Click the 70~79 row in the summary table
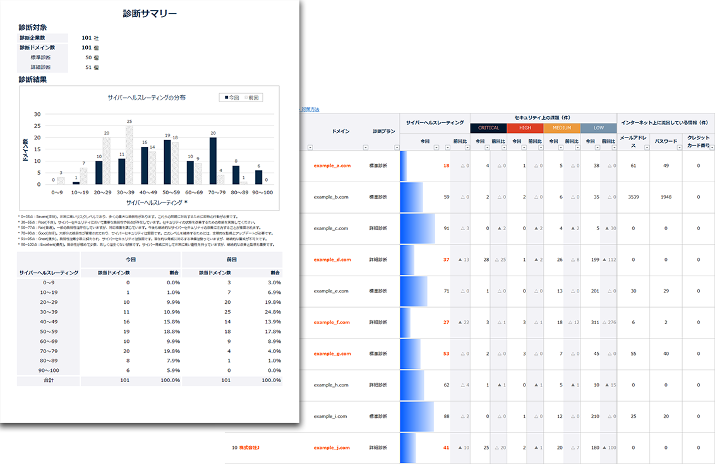The height and width of the screenshot is (464, 715). point(150,351)
